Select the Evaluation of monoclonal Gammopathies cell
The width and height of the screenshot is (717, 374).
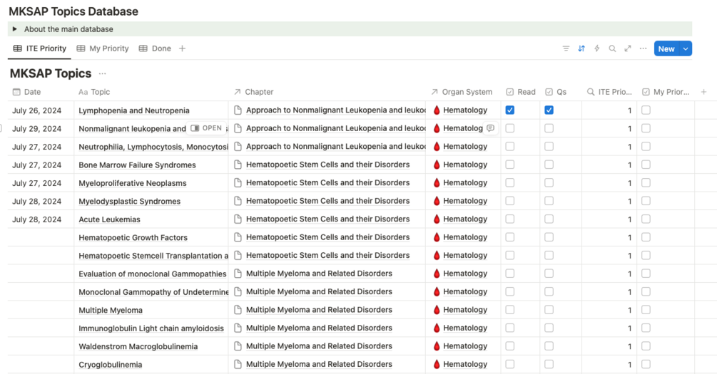tap(151, 274)
